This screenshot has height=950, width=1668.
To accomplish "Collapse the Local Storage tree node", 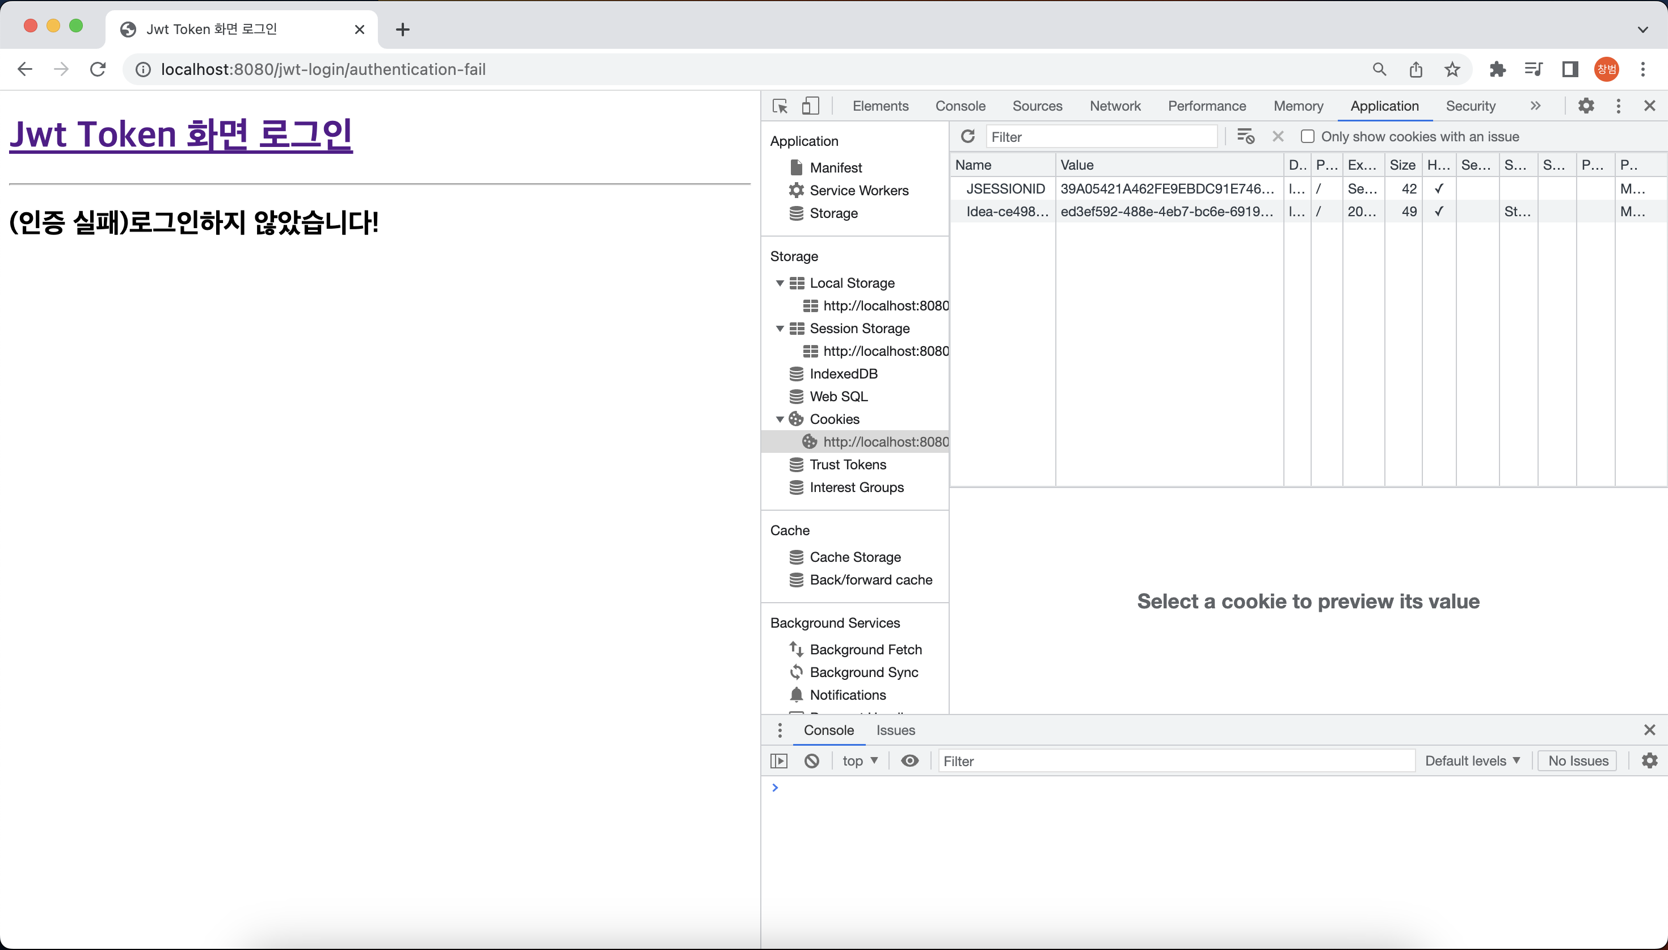I will (780, 283).
